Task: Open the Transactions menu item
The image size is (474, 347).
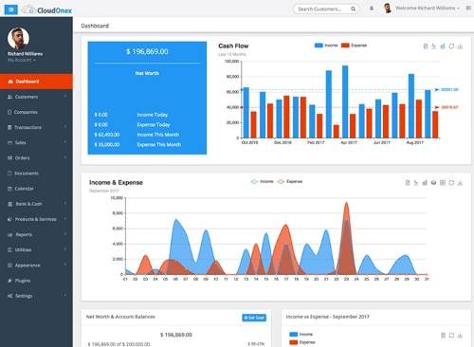Action: click(x=36, y=127)
